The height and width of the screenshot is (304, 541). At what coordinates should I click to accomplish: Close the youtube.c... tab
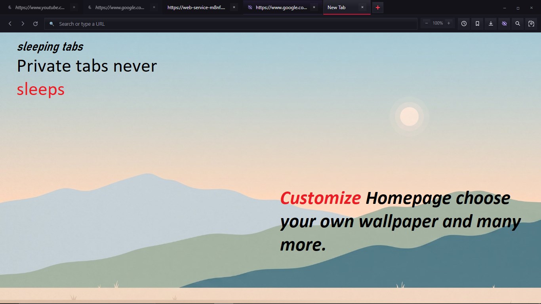tap(74, 8)
